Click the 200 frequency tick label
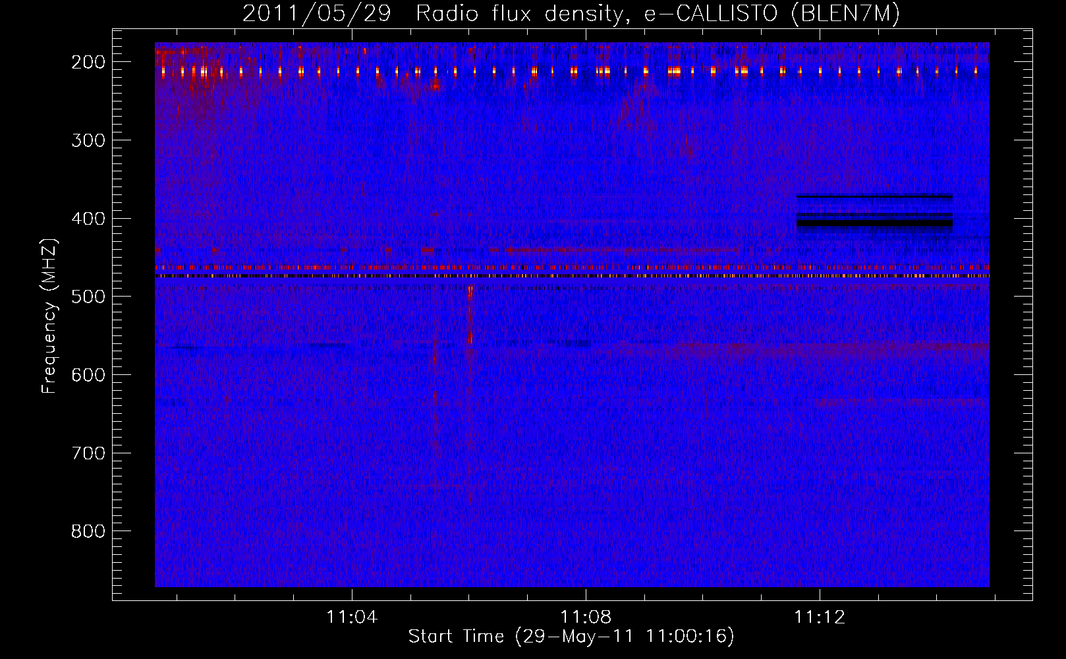Screen dimensions: 1066x659 (88, 62)
